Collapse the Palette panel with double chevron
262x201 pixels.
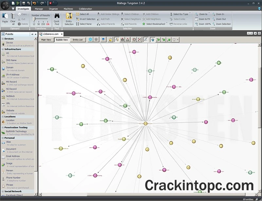32,34
